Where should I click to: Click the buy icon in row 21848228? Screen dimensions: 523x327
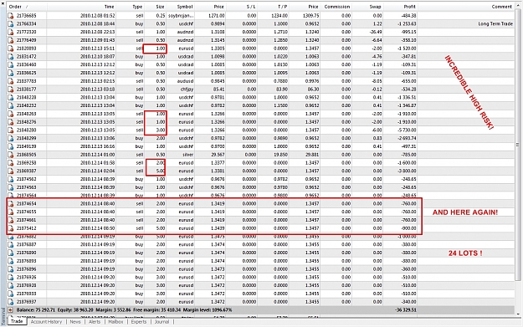click(x=11, y=97)
